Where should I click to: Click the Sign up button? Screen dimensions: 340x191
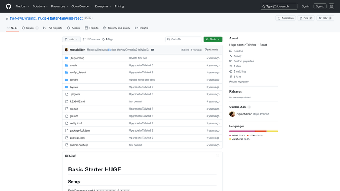(320, 6)
